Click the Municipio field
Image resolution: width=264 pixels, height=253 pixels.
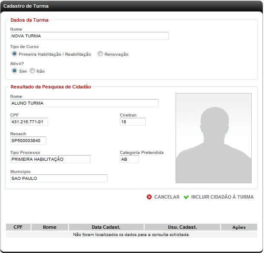59,179
